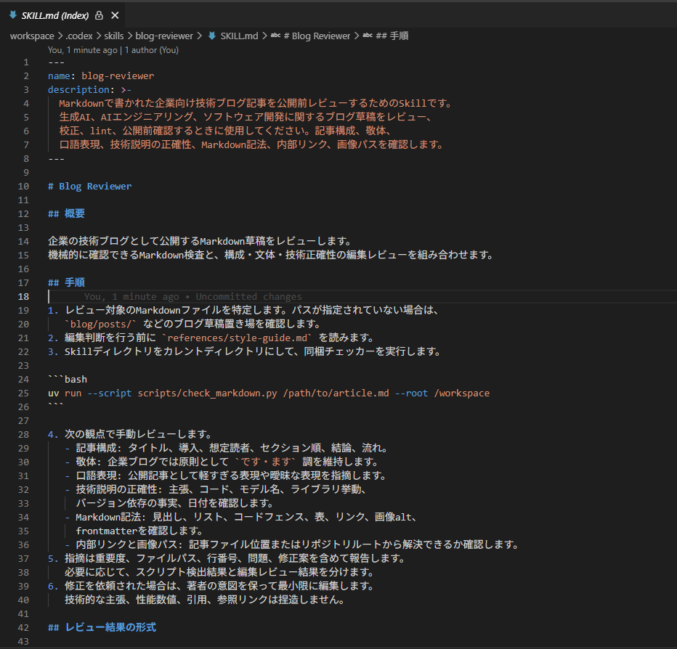Viewport: 677px width, 649px height.
Task: Click the bullet '- 技術説明の正確性: 主張、コード'
Action: click(216, 490)
